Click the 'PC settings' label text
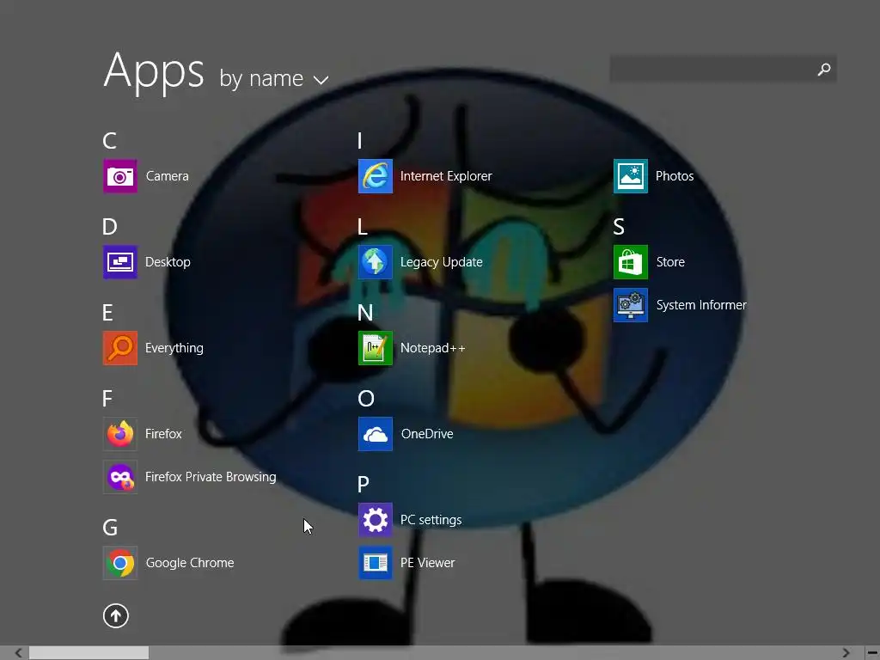This screenshot has width=880, height=660. point(431,520)
